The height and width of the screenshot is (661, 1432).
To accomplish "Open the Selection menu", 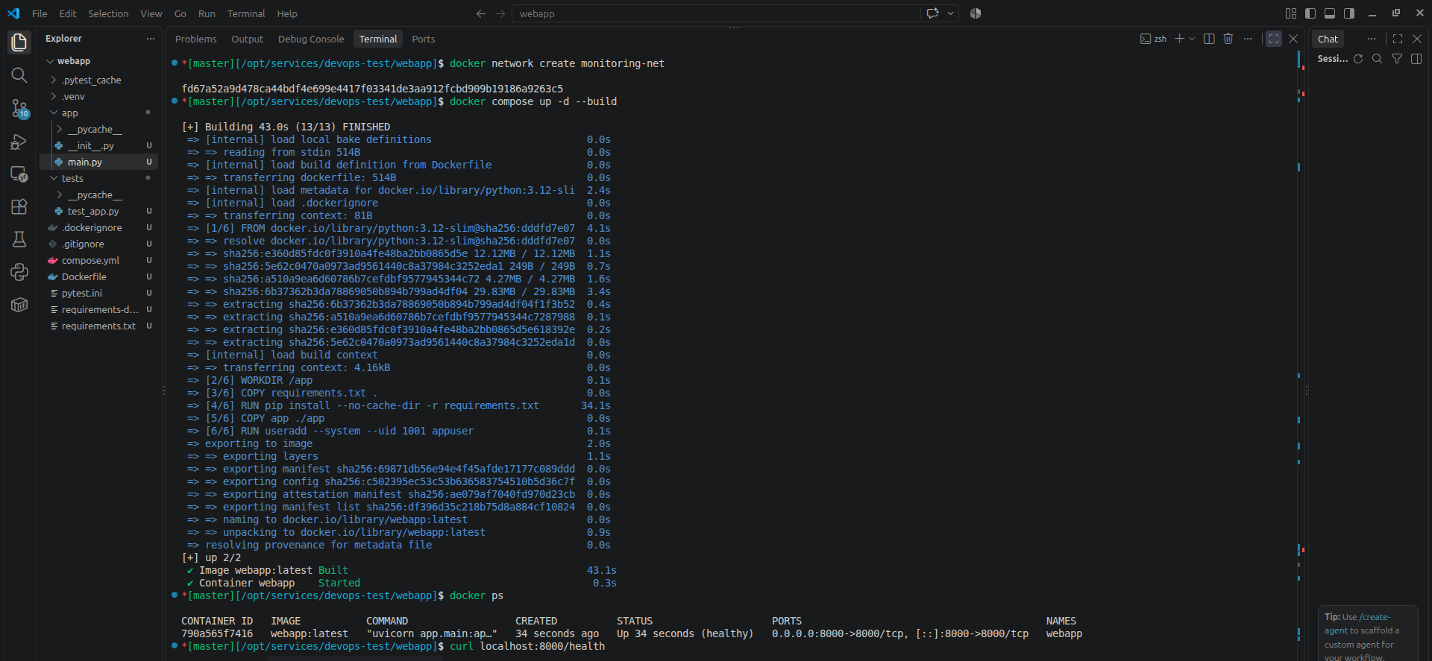I will pos(108,13).
